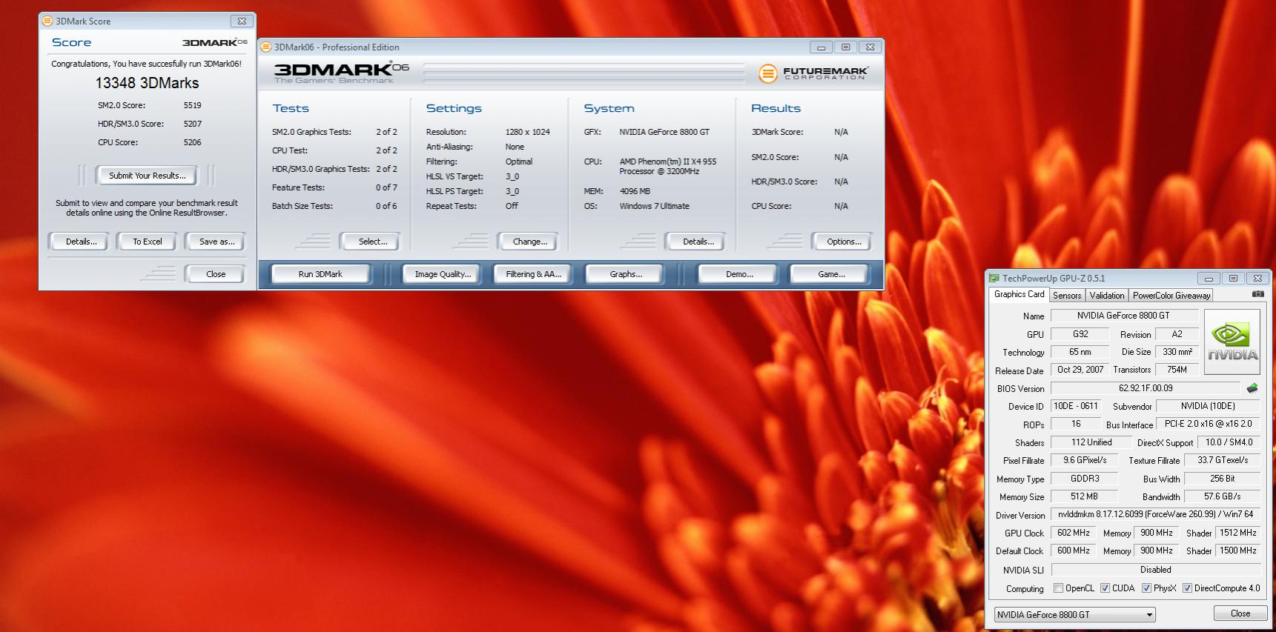Click the NVIDIA SLI Disabled field
1276x632 pixels.
[x=1155, y=570]
